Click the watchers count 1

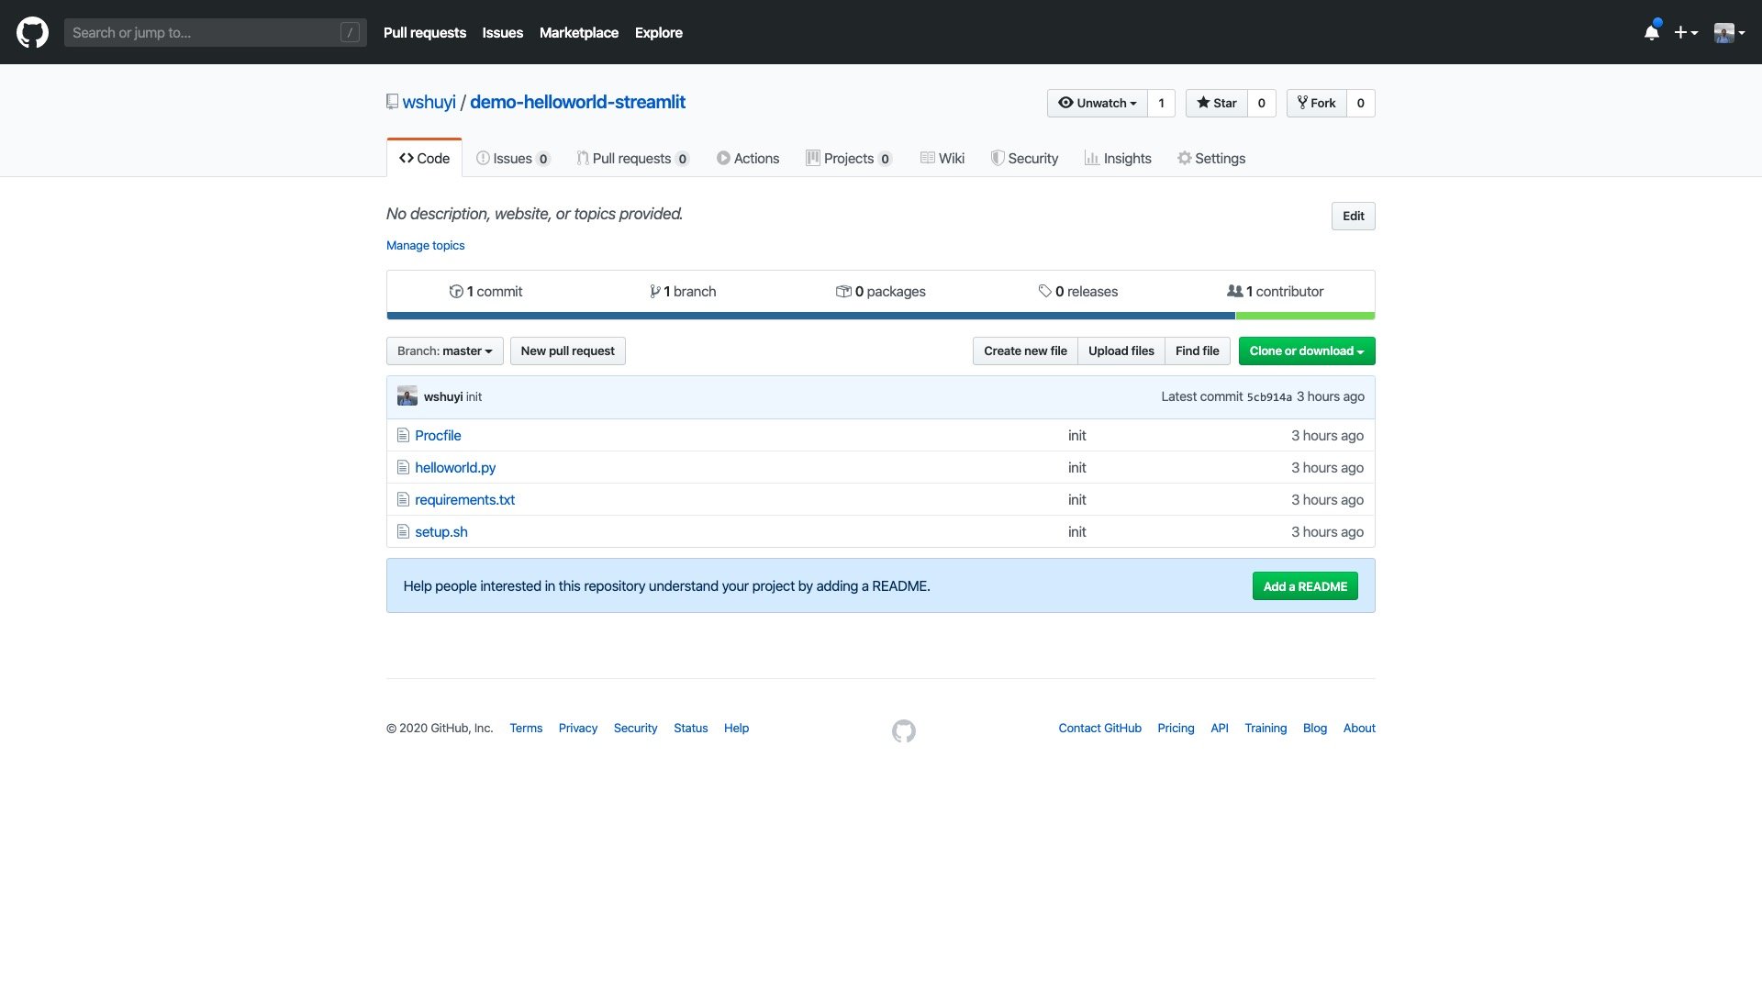click(1161, 103)
